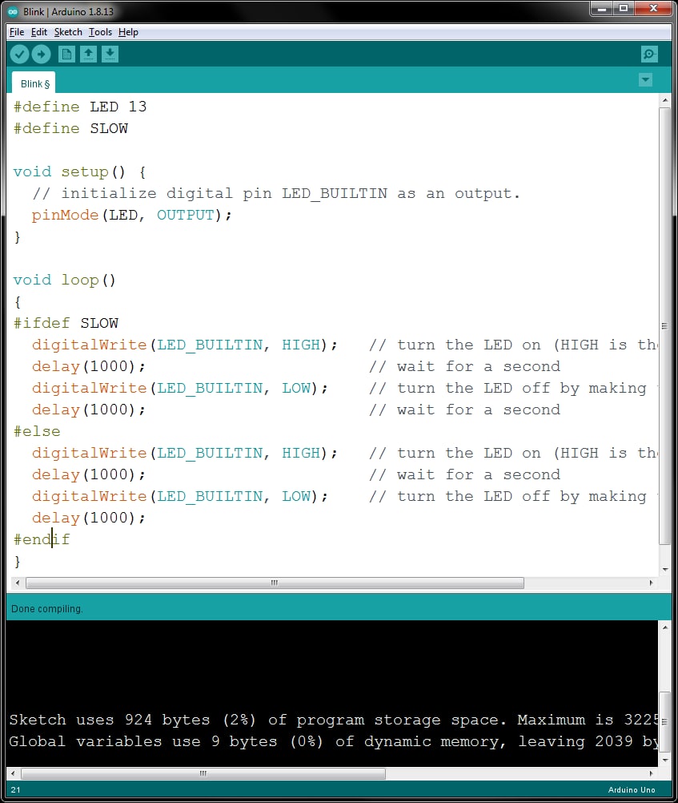Click the '#endif' directive line

click(42, 539)
